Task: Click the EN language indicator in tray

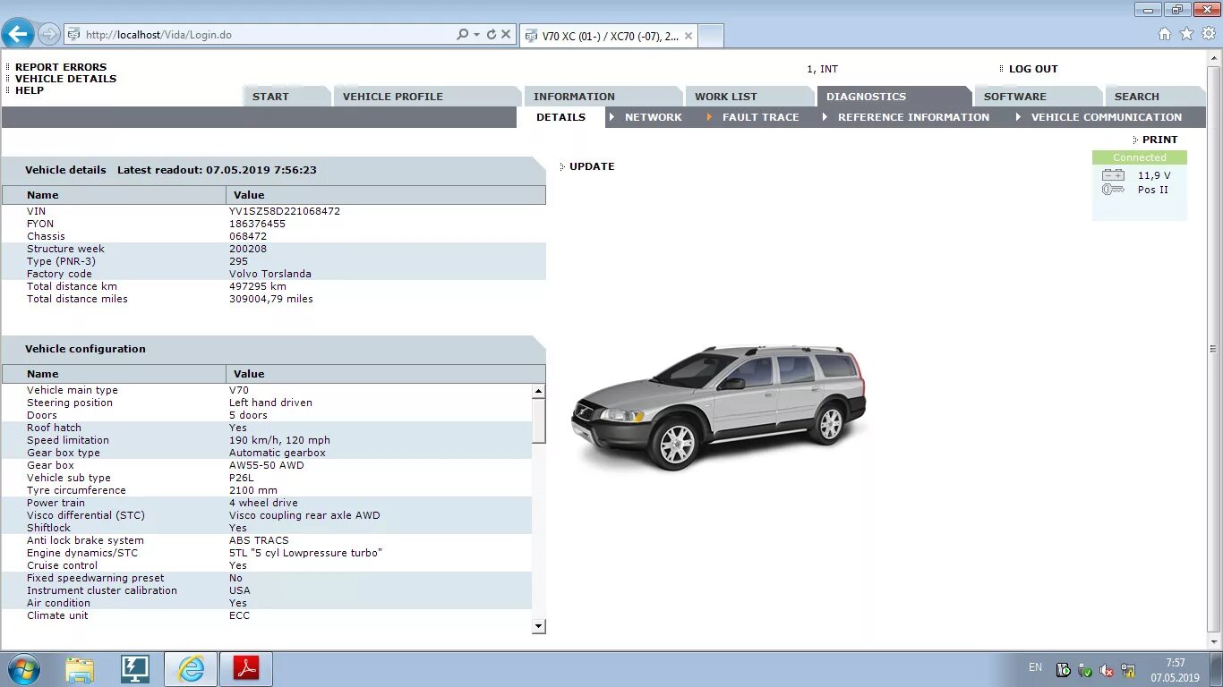Action: [x=1036, y=667]
